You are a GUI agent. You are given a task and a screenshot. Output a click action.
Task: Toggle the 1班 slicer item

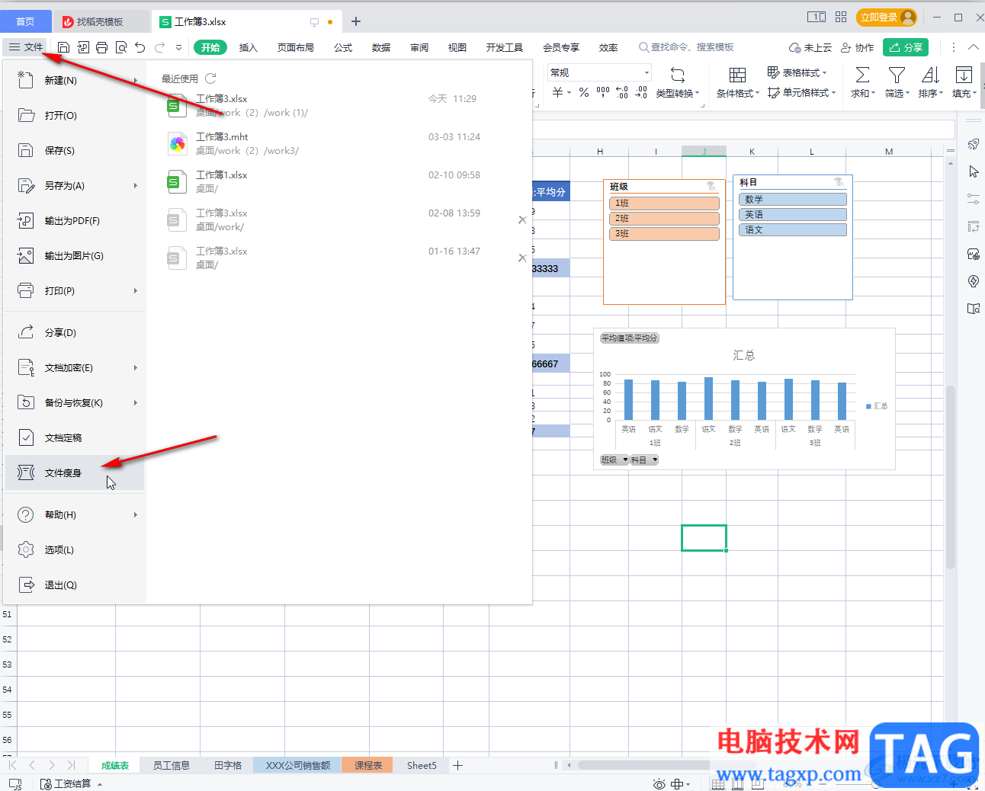click(664, 203)
